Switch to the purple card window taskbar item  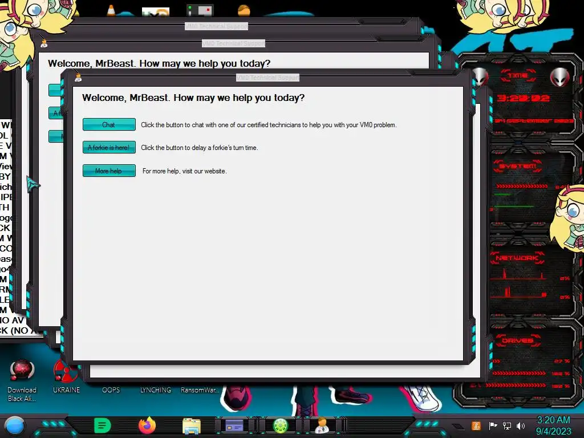tap(234, 425)
